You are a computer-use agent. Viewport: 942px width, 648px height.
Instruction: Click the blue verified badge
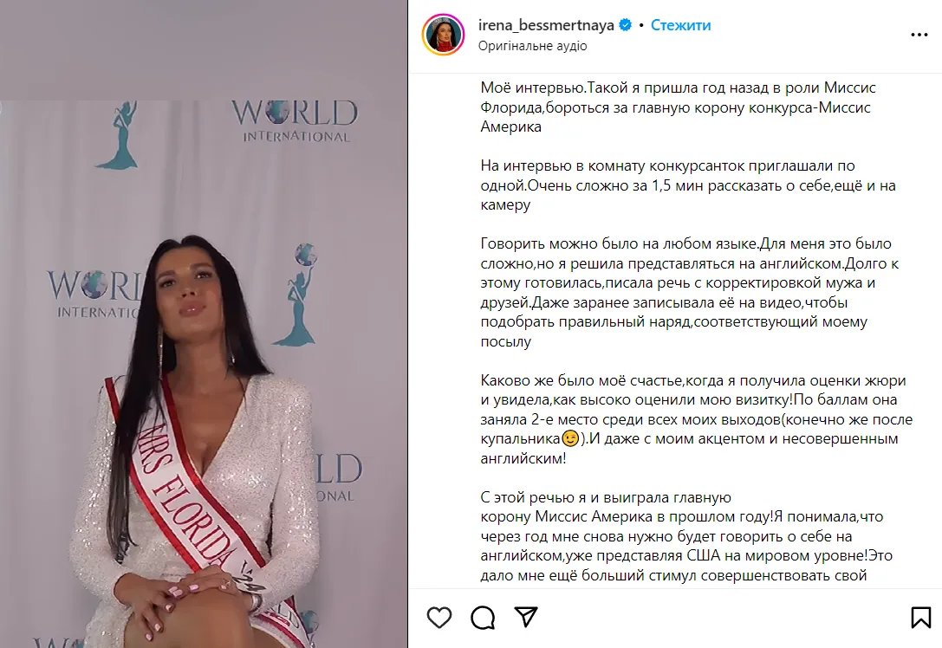(x=626, y=25)
